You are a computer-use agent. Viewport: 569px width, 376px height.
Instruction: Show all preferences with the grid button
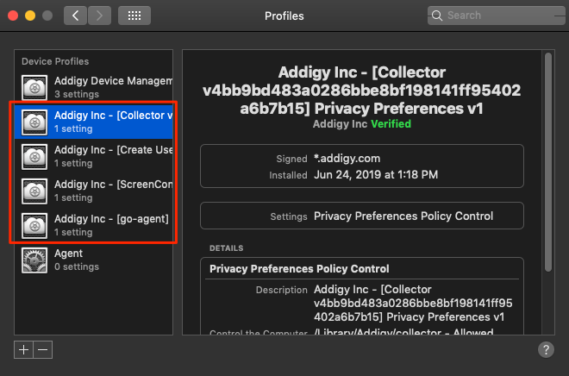[134, 16]
